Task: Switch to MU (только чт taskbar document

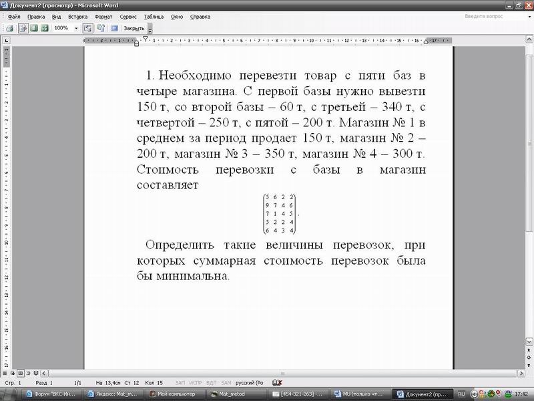Action: coord(360,394)
